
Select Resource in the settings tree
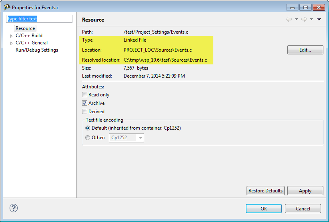[25, 28]
